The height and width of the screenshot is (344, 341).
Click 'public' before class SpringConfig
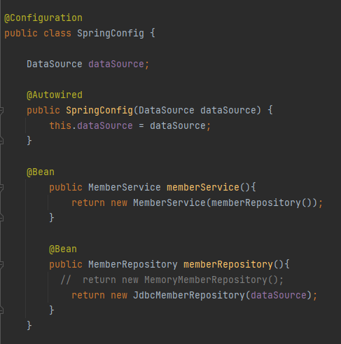tap(21, 34)
